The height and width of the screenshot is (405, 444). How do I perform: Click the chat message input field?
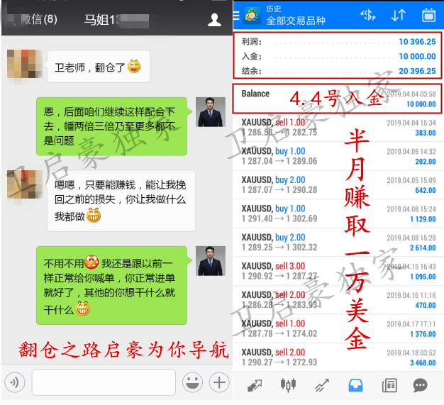click(103, 383)
